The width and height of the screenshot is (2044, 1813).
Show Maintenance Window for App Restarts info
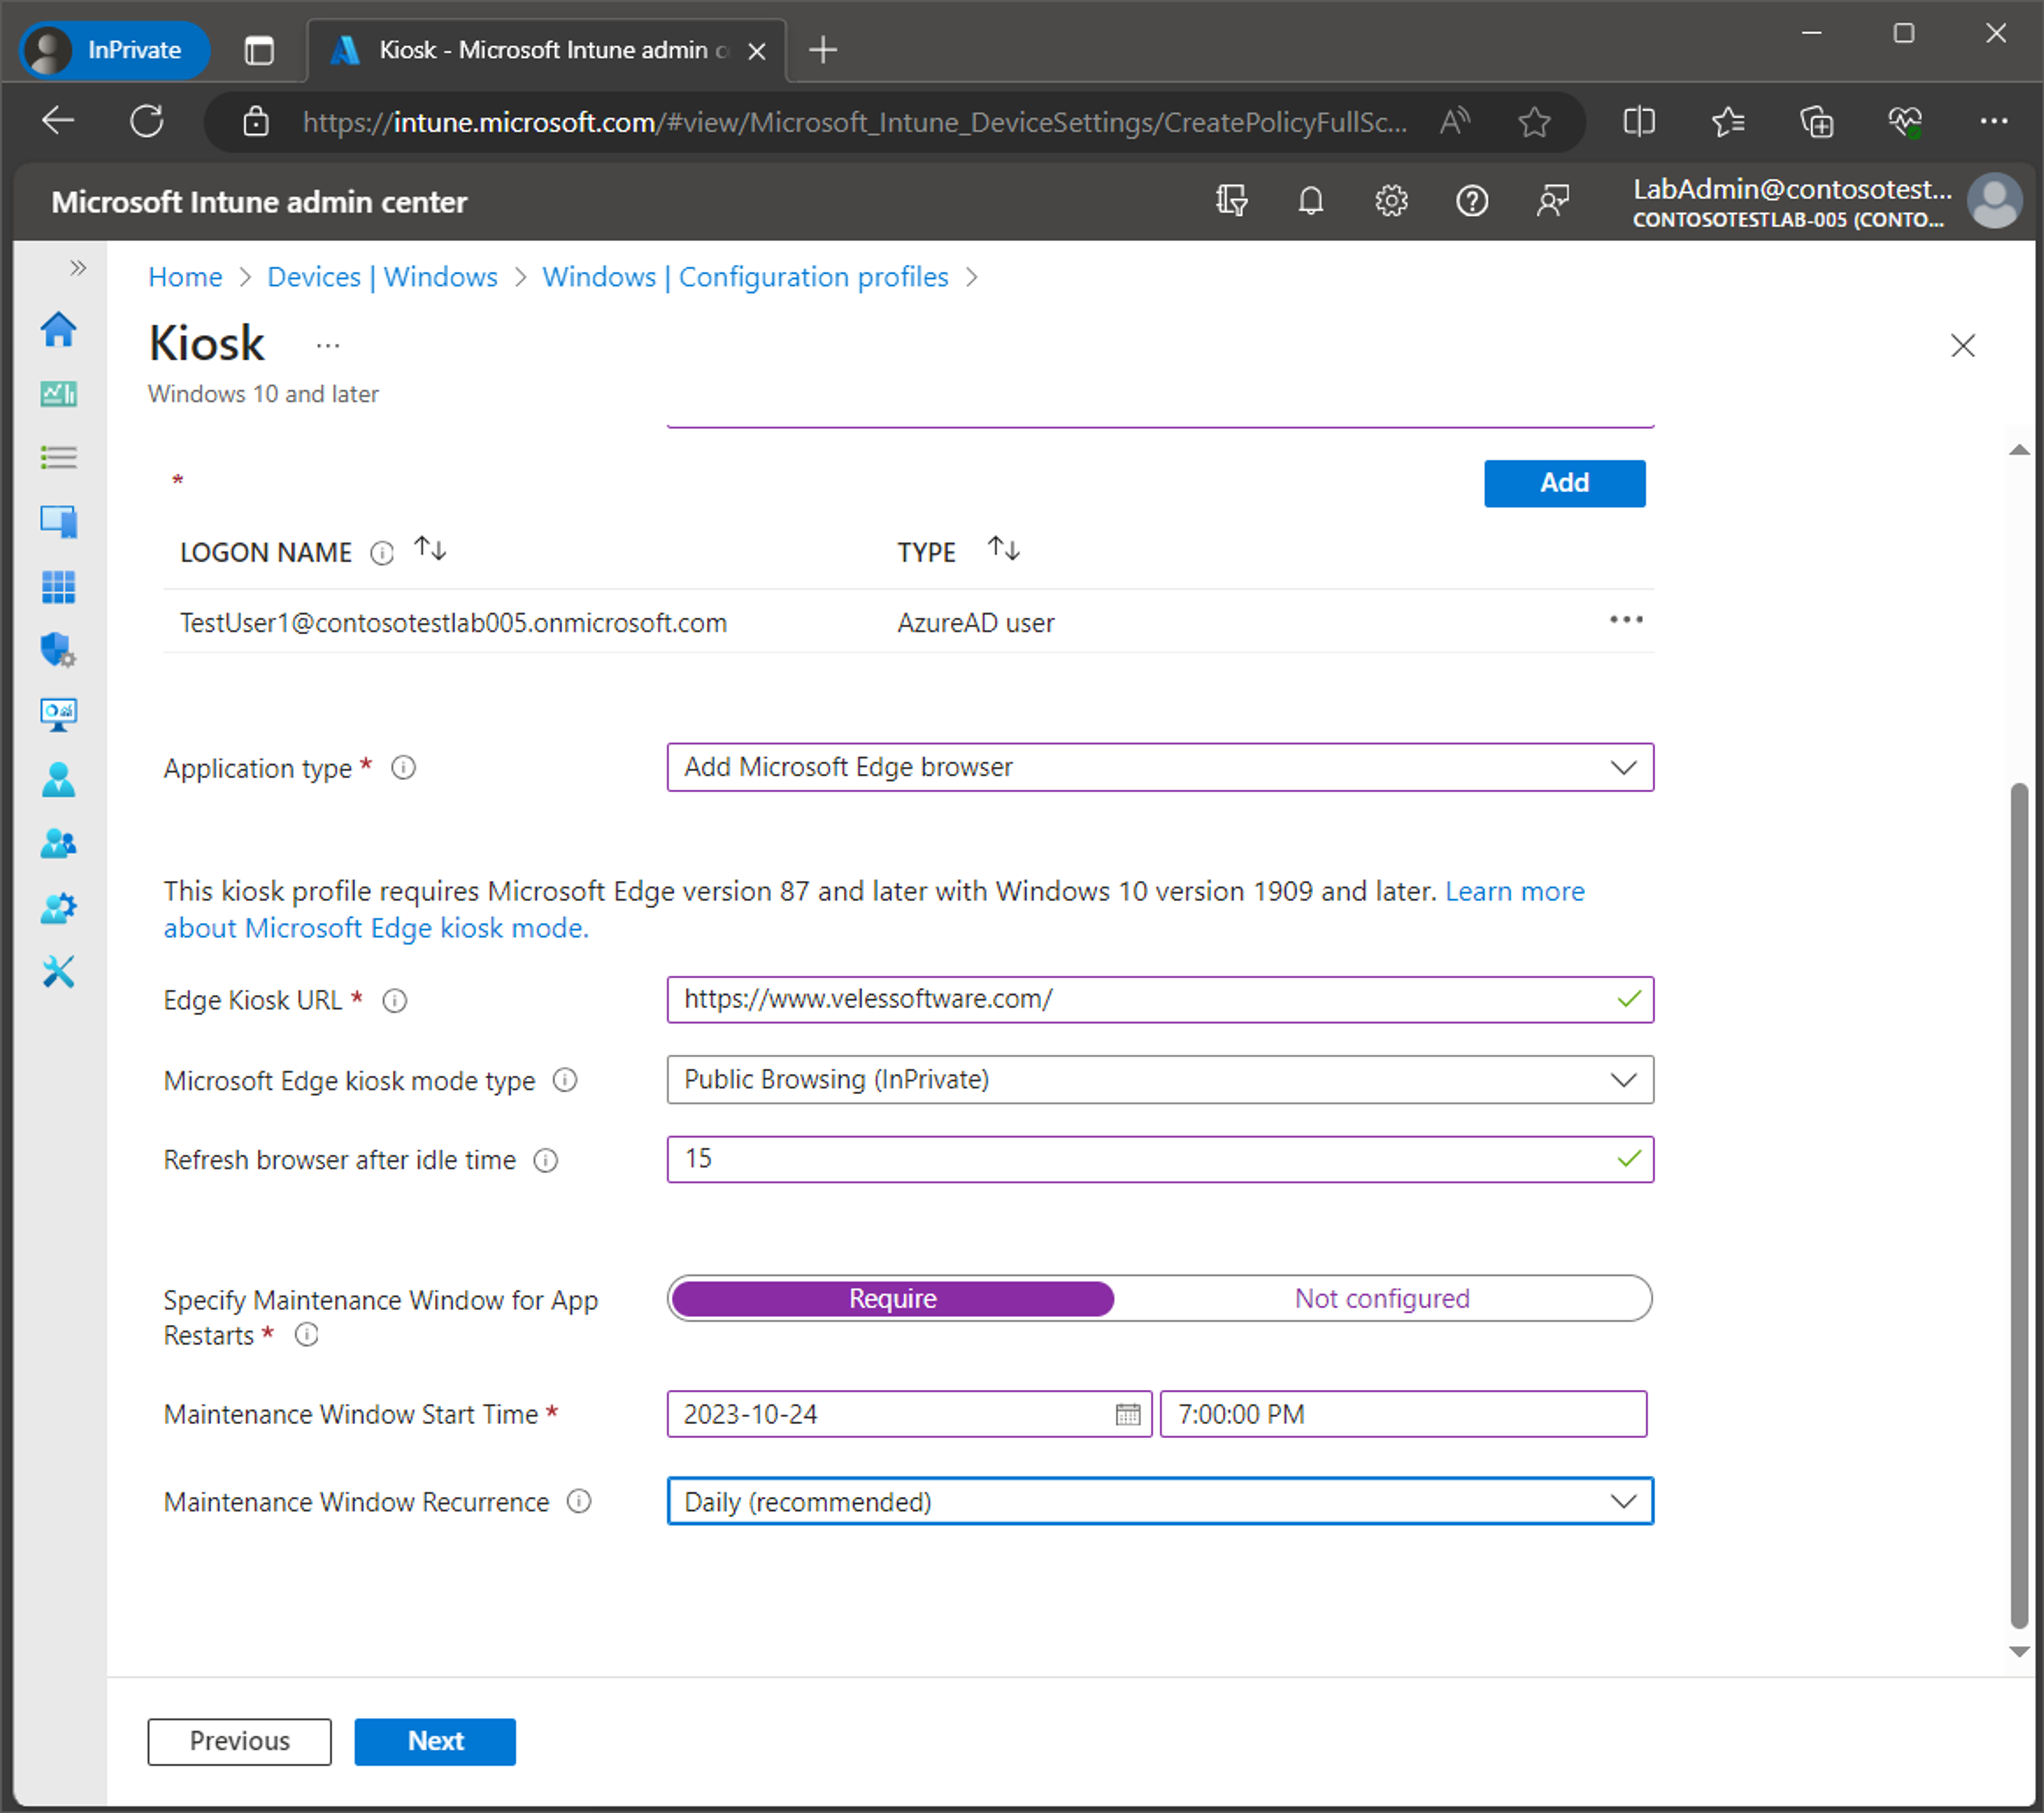pyautogui.click(x=307, y=1335)
